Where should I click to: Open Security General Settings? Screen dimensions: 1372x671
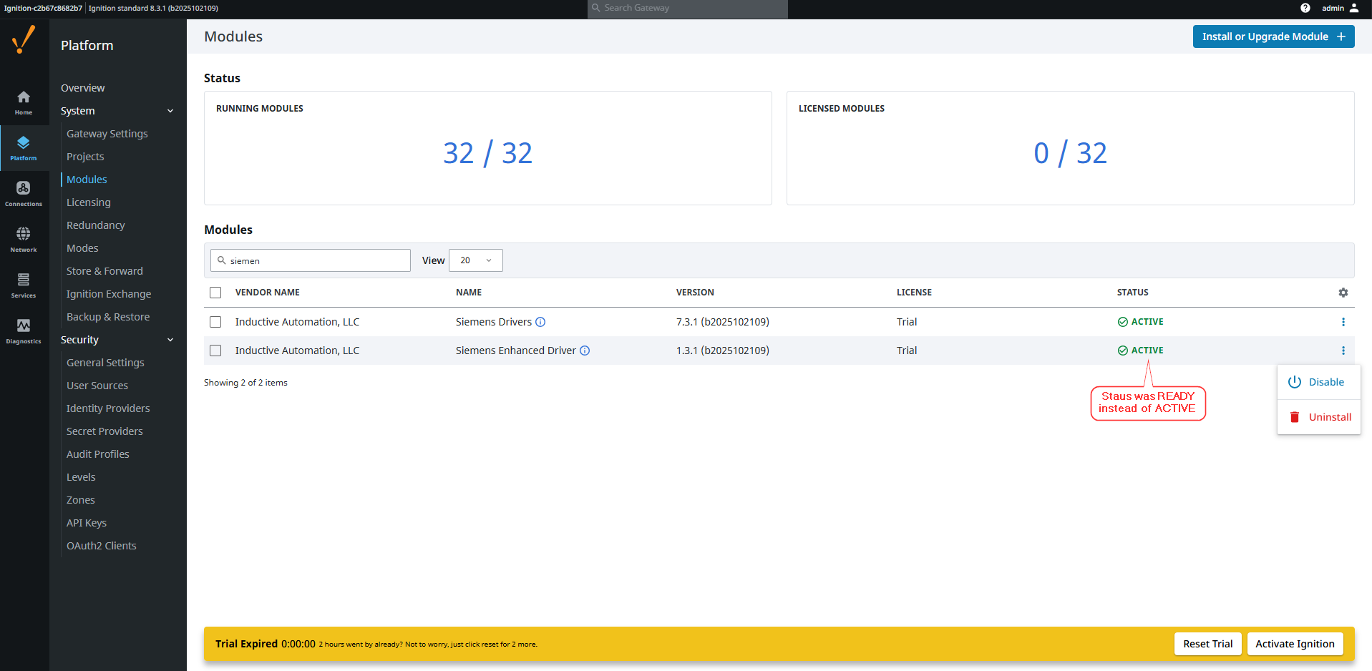coord(105,363)
